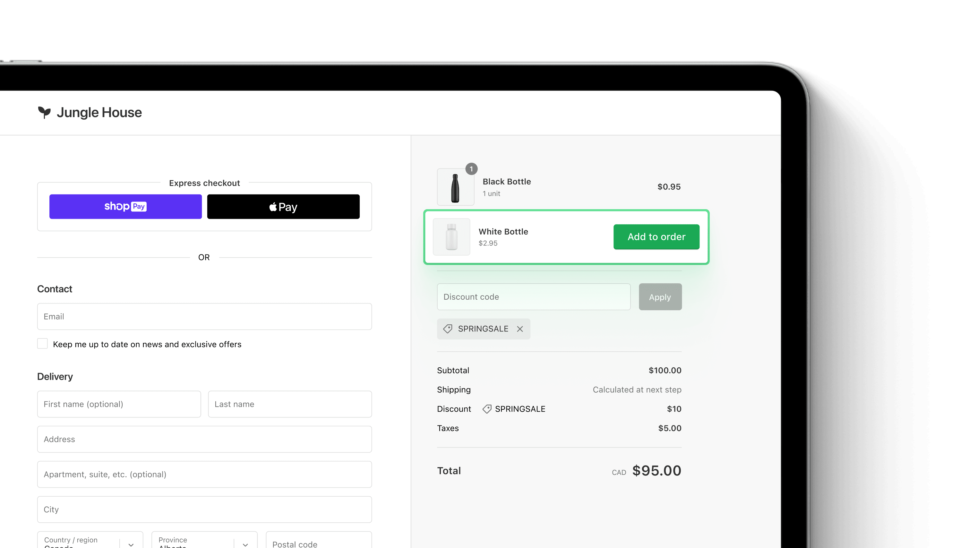Click the White Bottle product name
The width and height of the screenshot is (978, 548).
tap(503, 232)
